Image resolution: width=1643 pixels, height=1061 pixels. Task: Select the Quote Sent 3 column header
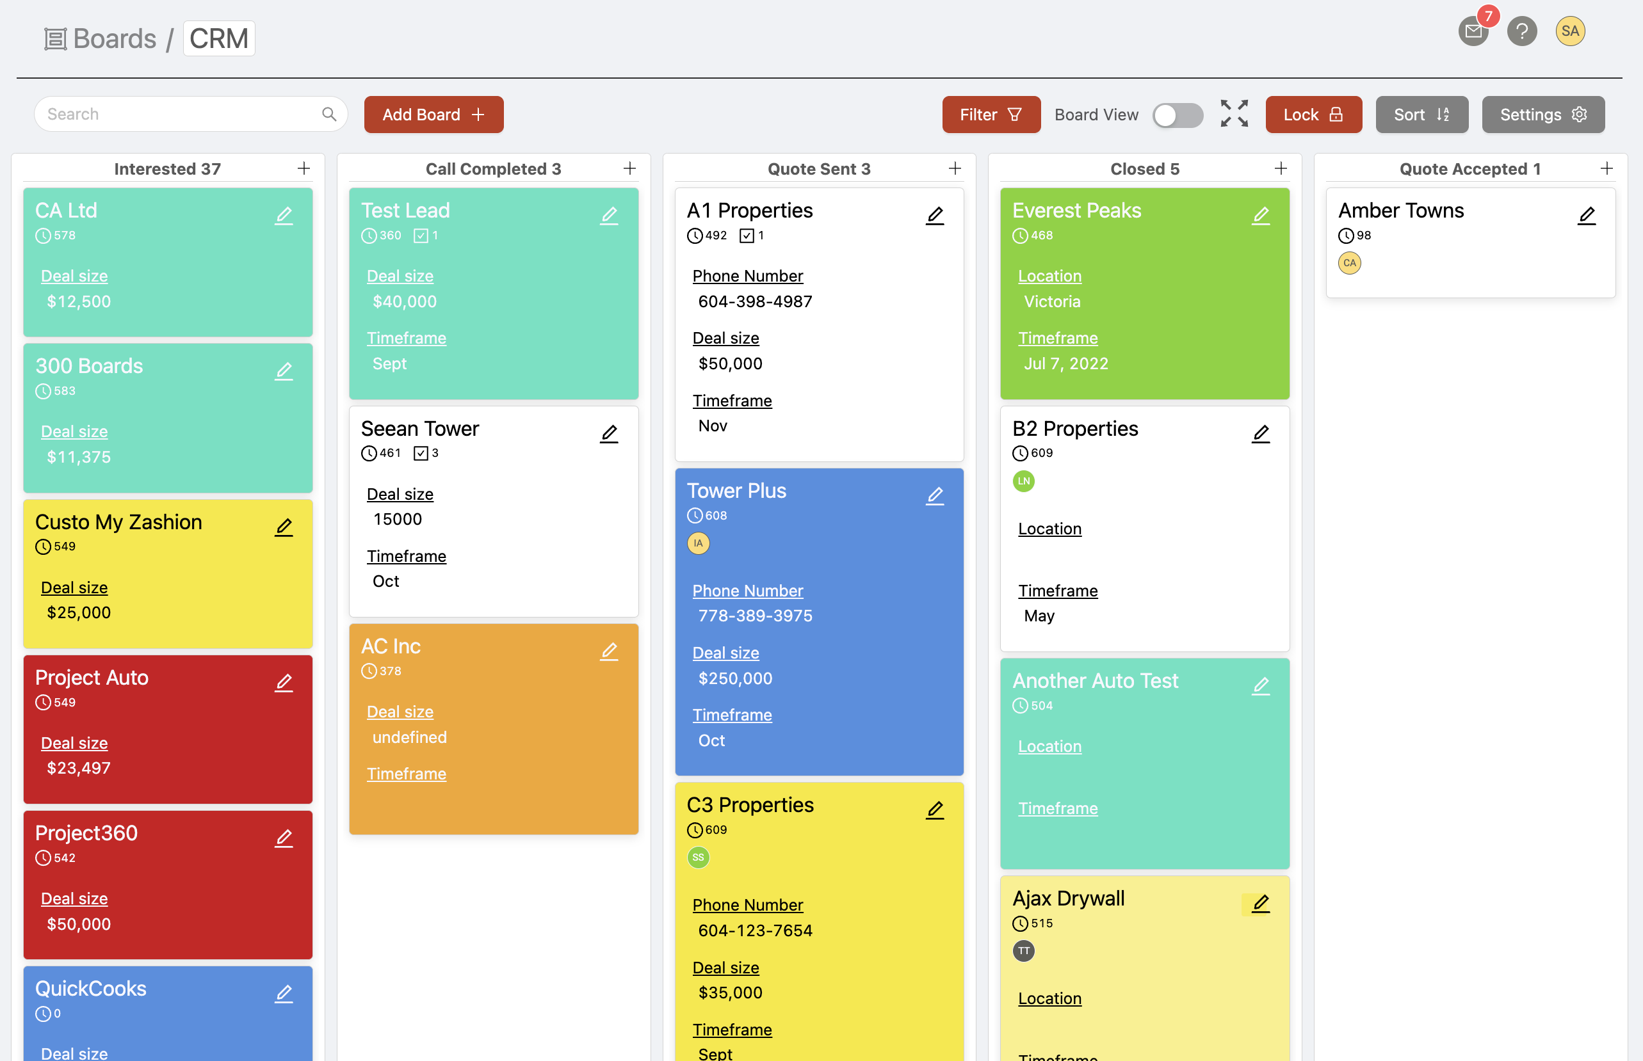(x=820, y=169)
